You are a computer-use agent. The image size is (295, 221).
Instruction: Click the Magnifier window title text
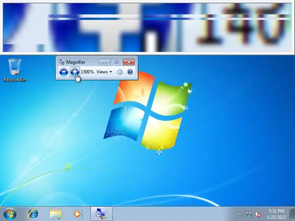76,62
